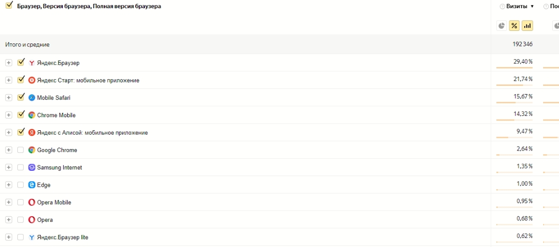The width and height of the screenshot is (559, 247).
Task: Select the bar chart icon for visits
Action: [x=527, y=26]
